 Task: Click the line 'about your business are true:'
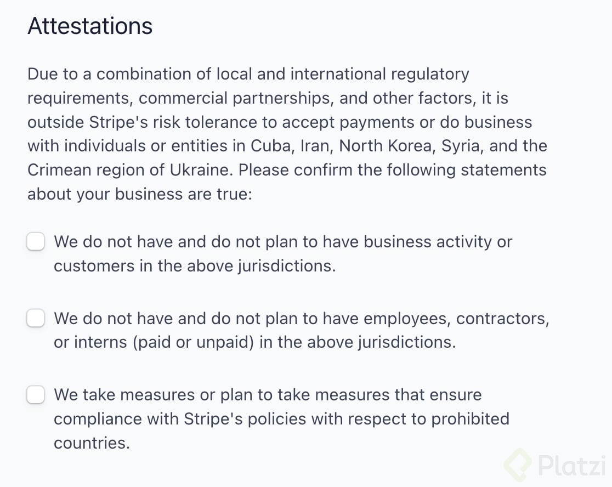click(140, 194)
